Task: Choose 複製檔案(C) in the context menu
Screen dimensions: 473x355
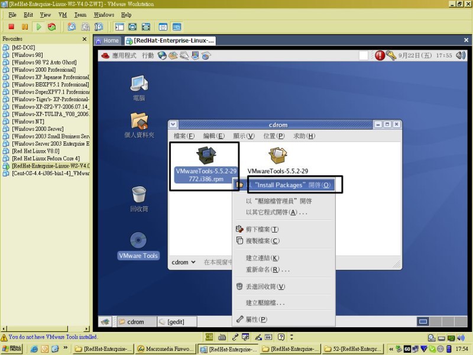Action: click(x=284, y=241)
